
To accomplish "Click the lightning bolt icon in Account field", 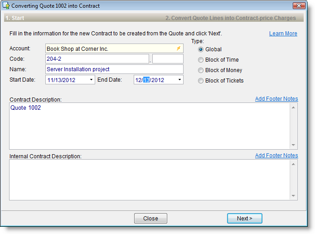I will coord(179,49).
